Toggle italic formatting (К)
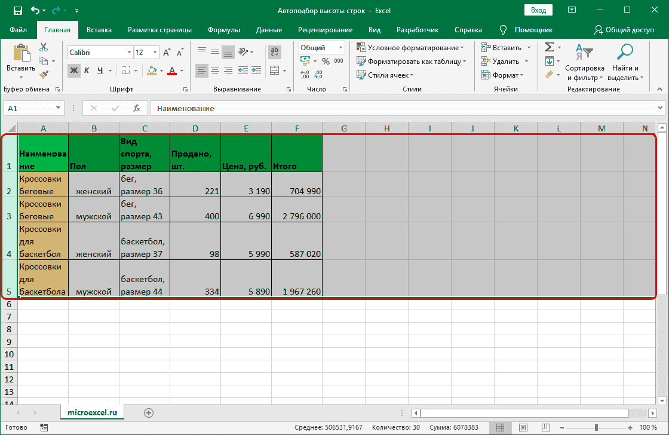This screenshot has width=669, height=435. 87,71
